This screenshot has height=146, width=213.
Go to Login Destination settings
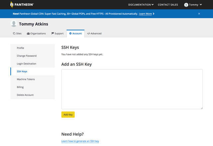pos(26,64)
